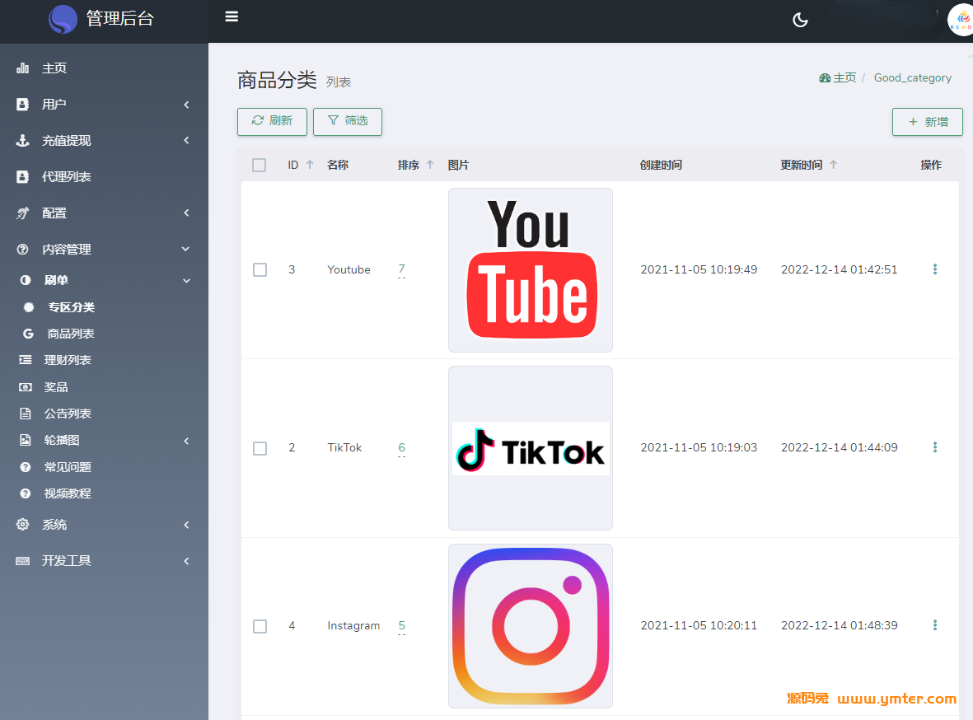The image size is (973, 720).
Task: Sort by ID column arrow
Action: tap(310, 165)
